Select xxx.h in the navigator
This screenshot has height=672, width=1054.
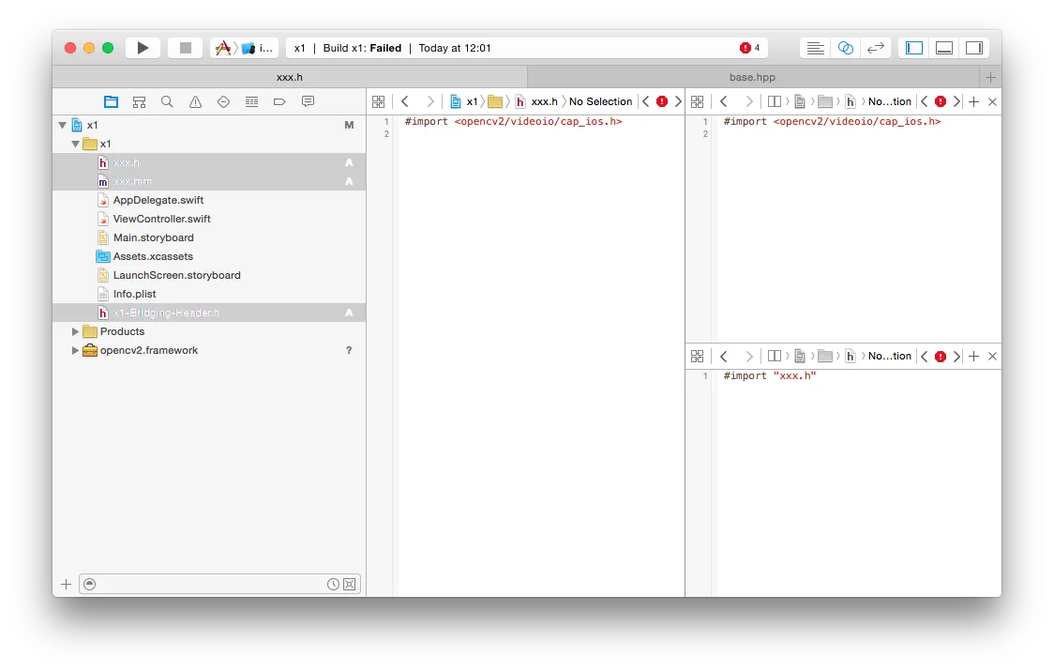[x=209, y=162]
